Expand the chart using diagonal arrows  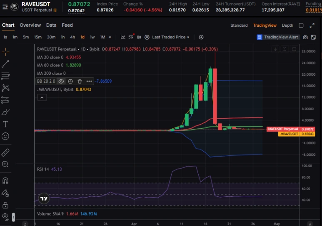(x=312, y=25)
